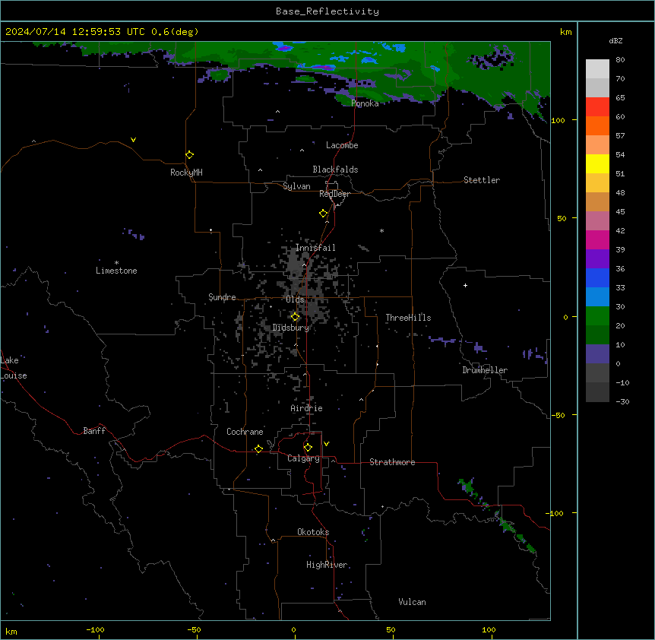
Task: Click the 2024/07/14 12:59:53 UTC timestamp
Action: point(75,32)
